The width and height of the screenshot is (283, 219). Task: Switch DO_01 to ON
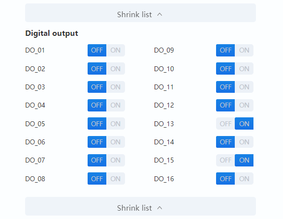tap(116, 50)
